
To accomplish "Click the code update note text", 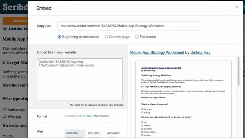I will 96,105.
